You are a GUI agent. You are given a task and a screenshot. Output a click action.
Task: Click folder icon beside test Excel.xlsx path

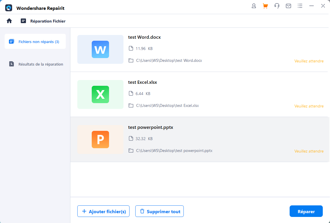pyautogui.click(x=131, y=106)
